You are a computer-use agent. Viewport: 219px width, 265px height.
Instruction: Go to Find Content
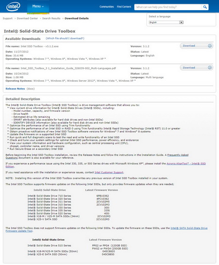pos(124,7)
